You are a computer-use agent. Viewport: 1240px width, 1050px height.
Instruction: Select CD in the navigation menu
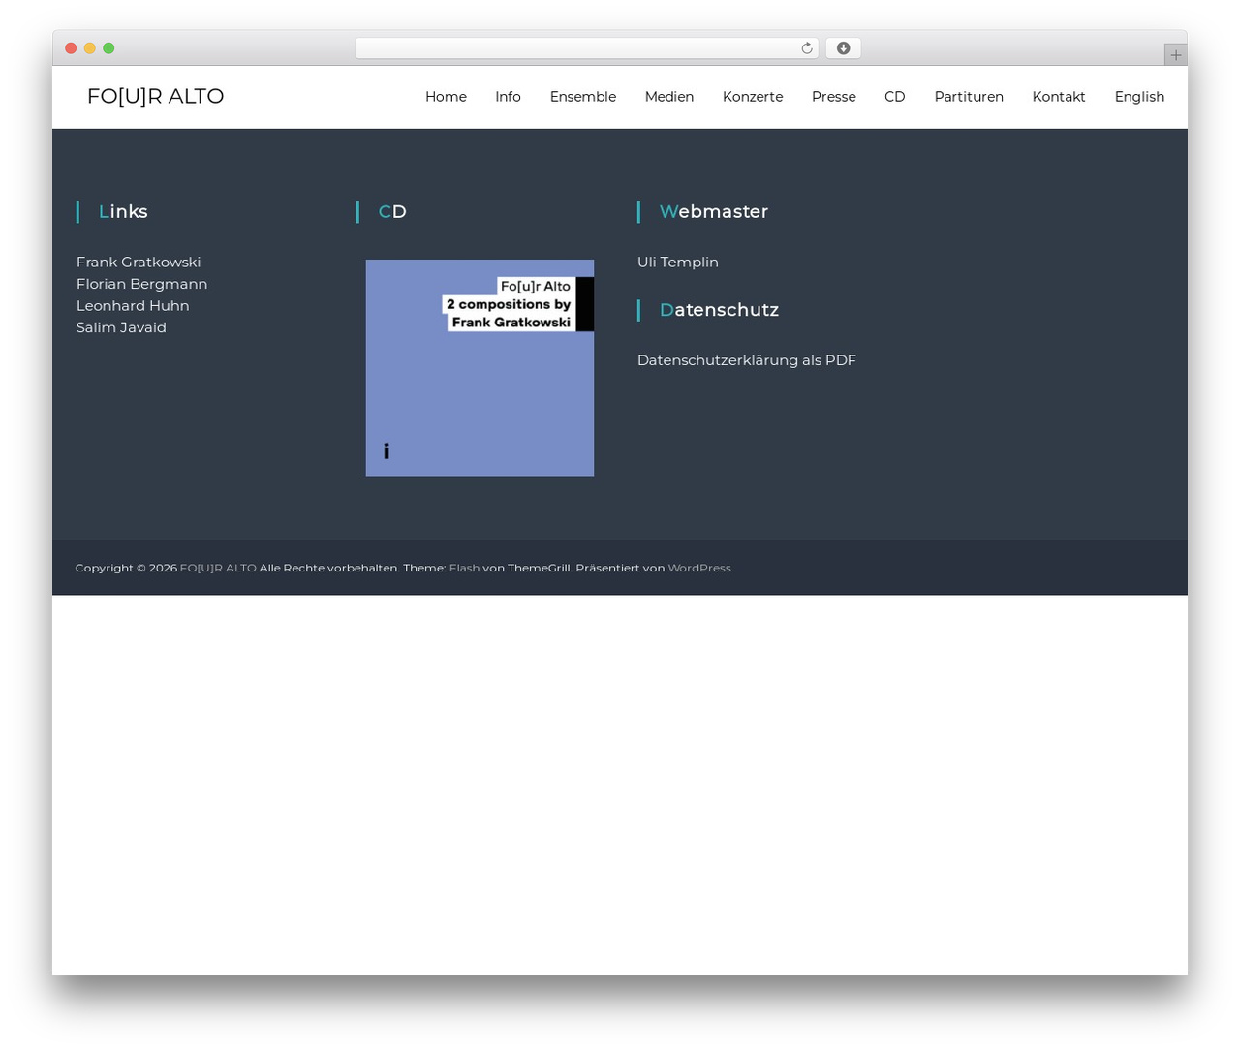tap(895, 97)
